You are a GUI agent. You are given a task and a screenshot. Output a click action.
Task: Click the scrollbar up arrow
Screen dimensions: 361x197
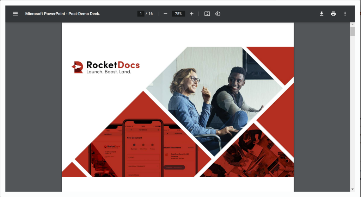[x=353, y=24]
